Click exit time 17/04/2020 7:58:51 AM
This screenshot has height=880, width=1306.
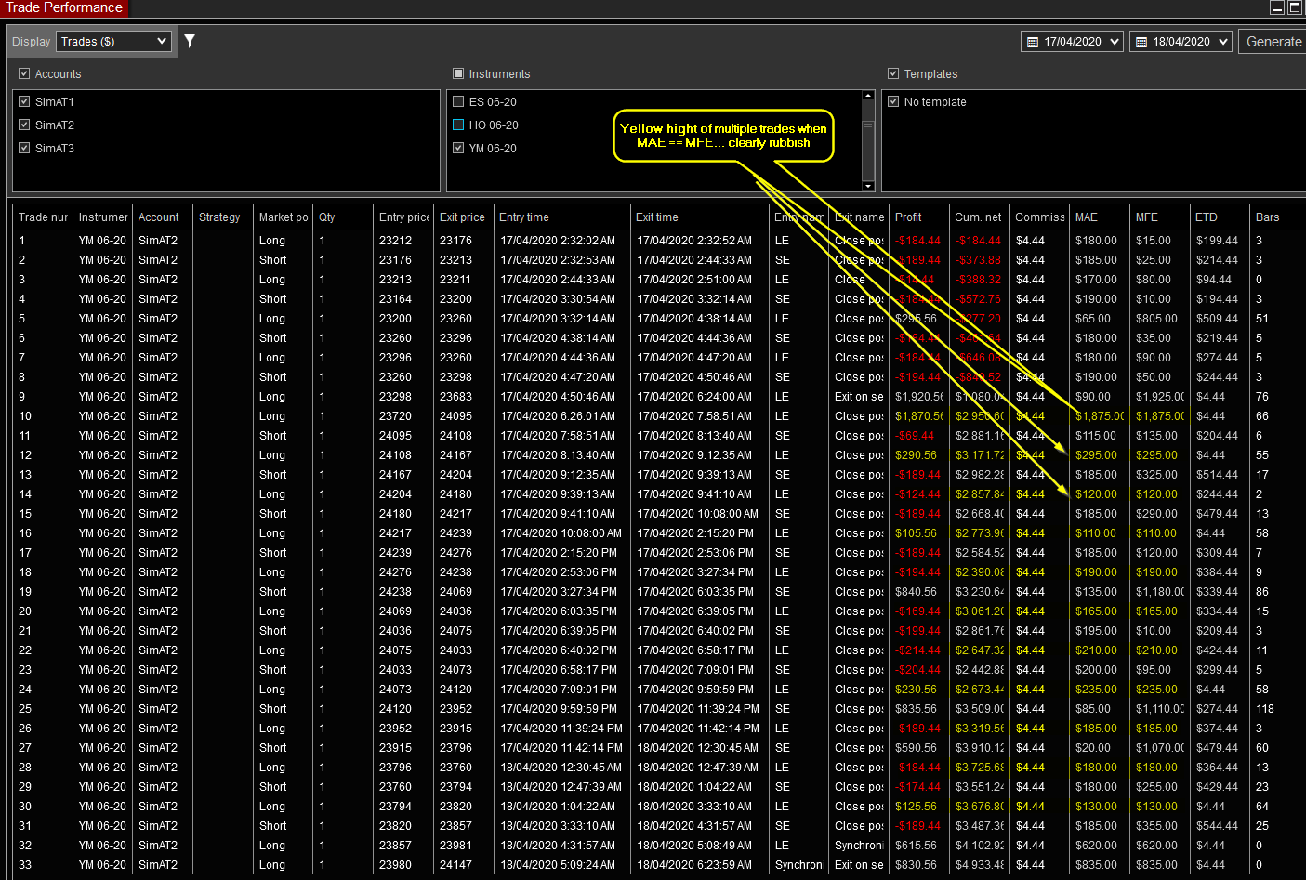point(694,416)
